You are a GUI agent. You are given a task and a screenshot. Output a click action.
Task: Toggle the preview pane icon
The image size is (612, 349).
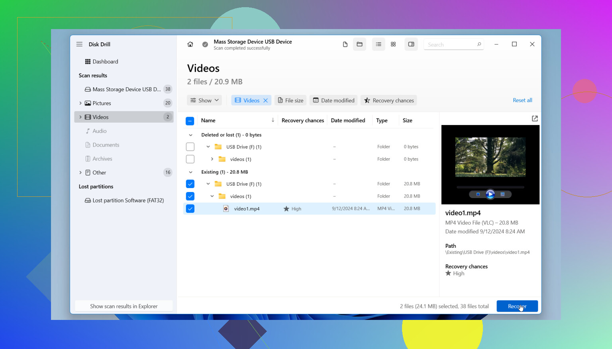(x=411, y=44)
